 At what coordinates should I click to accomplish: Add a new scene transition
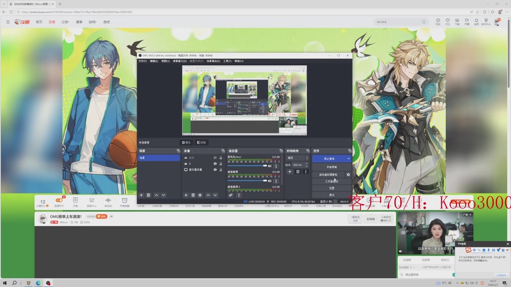point(290,172)
